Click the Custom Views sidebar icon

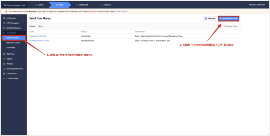pos(4,78)
